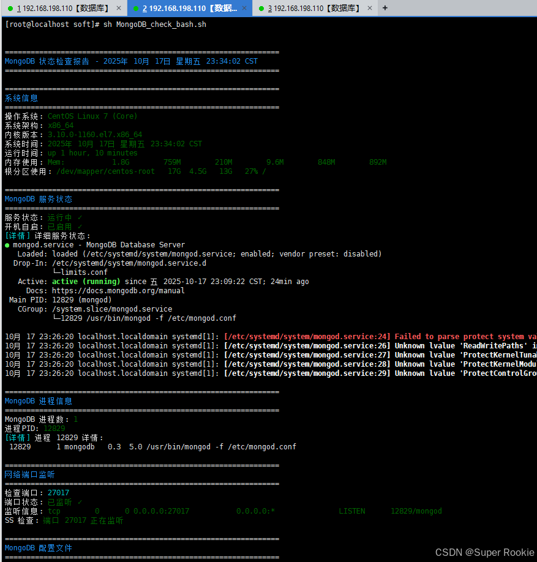Click kernel version '3.10.0-1160.el7.x86_64'
The height and width of the screenshot is (562, 537).
point(95,135)
